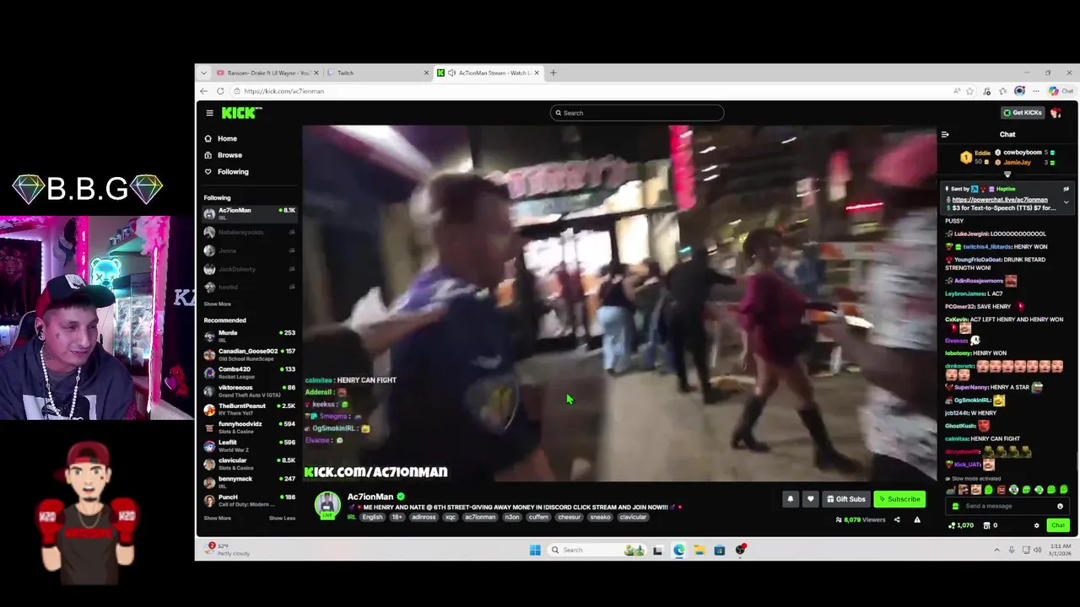The image size is (1080, 607).
Task: Collapse Recommended list with Show Less
Action: pyautogui.click(x=282, y=518)
